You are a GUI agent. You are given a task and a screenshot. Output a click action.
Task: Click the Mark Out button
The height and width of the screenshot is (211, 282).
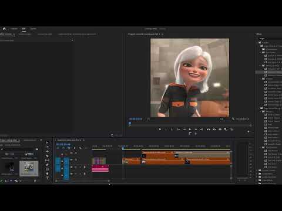pos(172,130)
